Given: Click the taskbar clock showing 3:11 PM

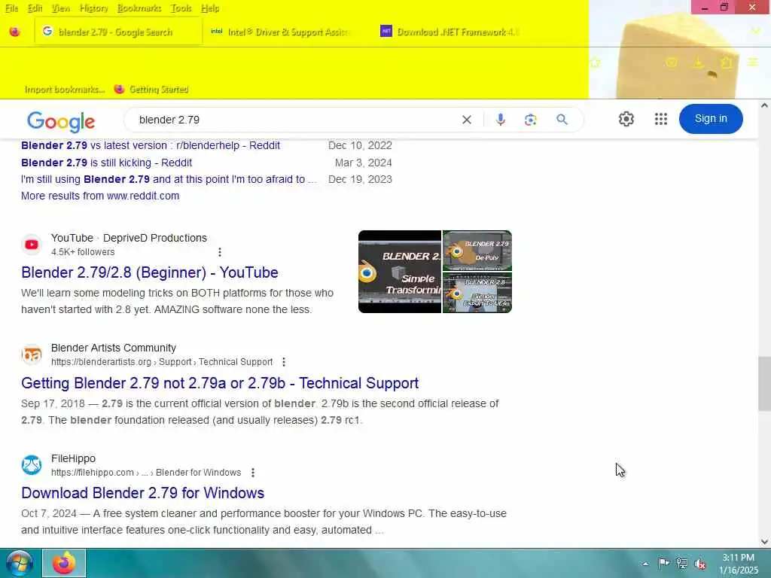Looking at the screenshot, I should click(x=738, y=563).
